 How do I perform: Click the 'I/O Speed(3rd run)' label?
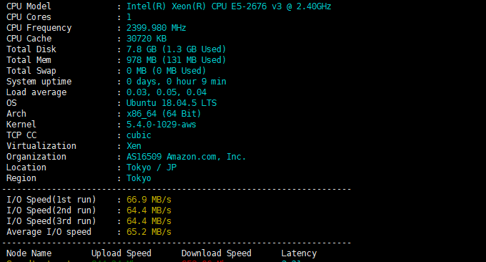[51, 221]
